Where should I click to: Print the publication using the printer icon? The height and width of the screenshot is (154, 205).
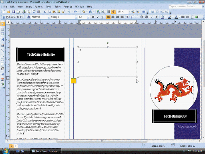tap(24, 12)
